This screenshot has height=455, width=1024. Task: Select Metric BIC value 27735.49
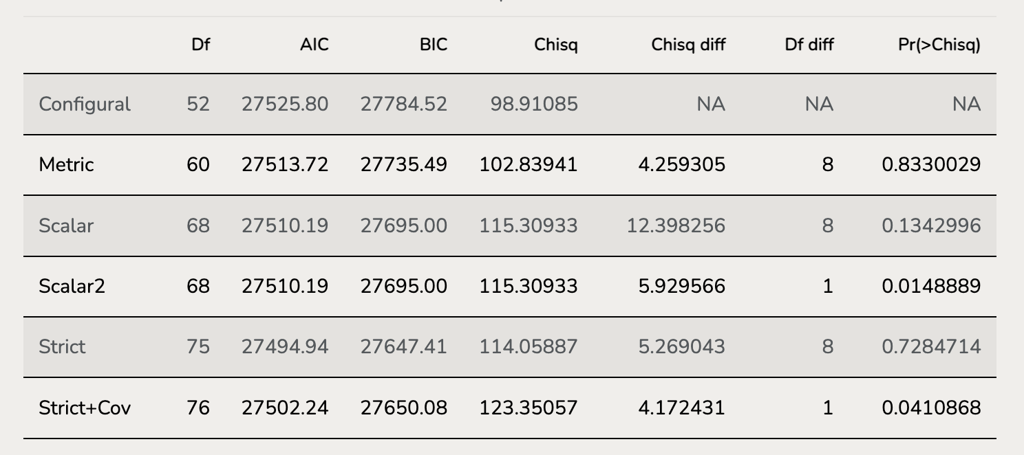(403, 165)
